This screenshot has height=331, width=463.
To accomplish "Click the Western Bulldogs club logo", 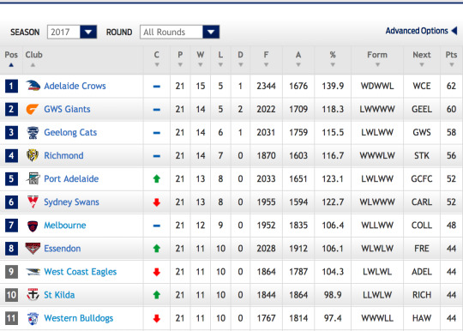I will (x=33, y=318).
